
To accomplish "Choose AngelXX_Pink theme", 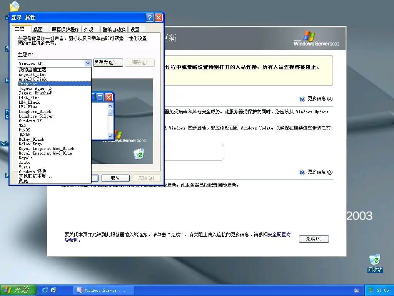I will coord(55,79).
